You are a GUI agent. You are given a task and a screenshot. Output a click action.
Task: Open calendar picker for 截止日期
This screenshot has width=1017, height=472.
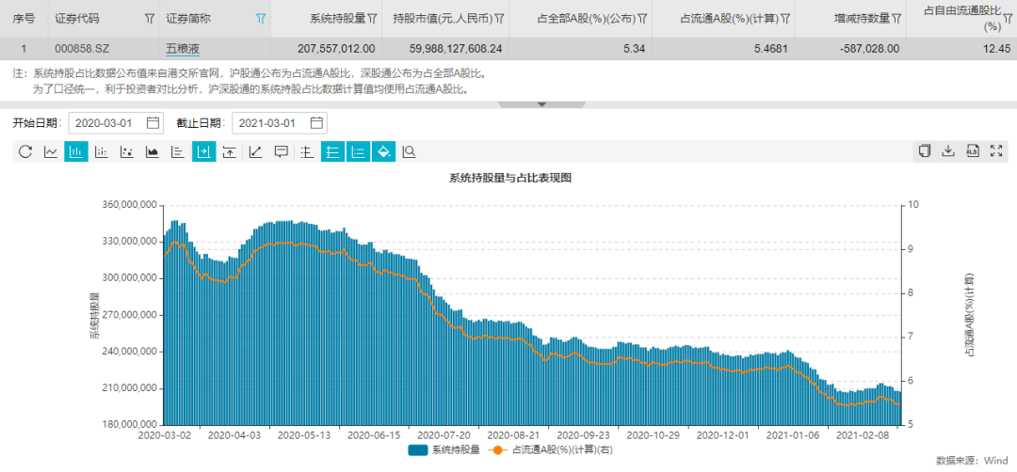pos(316,122)
